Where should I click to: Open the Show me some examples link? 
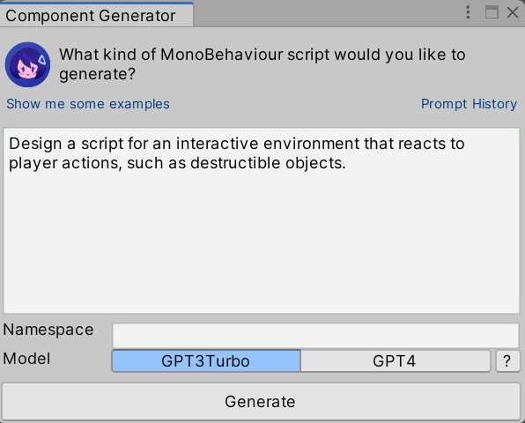point(88,104)
